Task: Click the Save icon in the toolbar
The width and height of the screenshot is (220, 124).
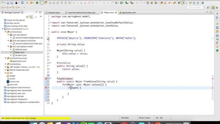Action: pos(8,3)
